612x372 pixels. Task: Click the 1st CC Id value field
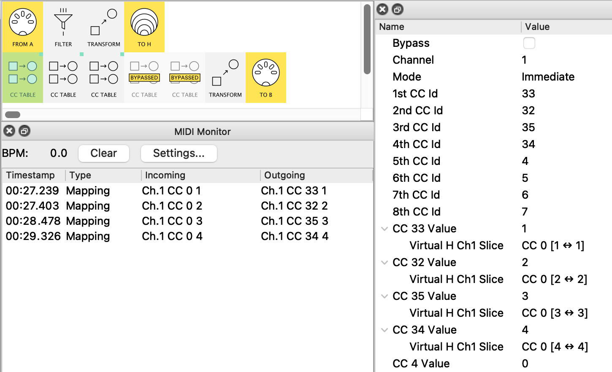[528, 94]
